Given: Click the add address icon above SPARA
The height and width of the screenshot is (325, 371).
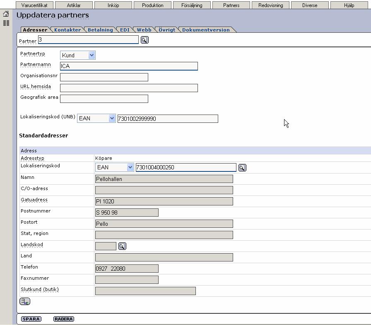Looking at the screenshot, I should 25,301.
